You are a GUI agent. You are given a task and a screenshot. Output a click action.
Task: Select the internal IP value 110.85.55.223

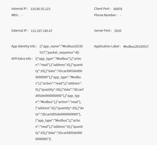[x=40, y=9]
